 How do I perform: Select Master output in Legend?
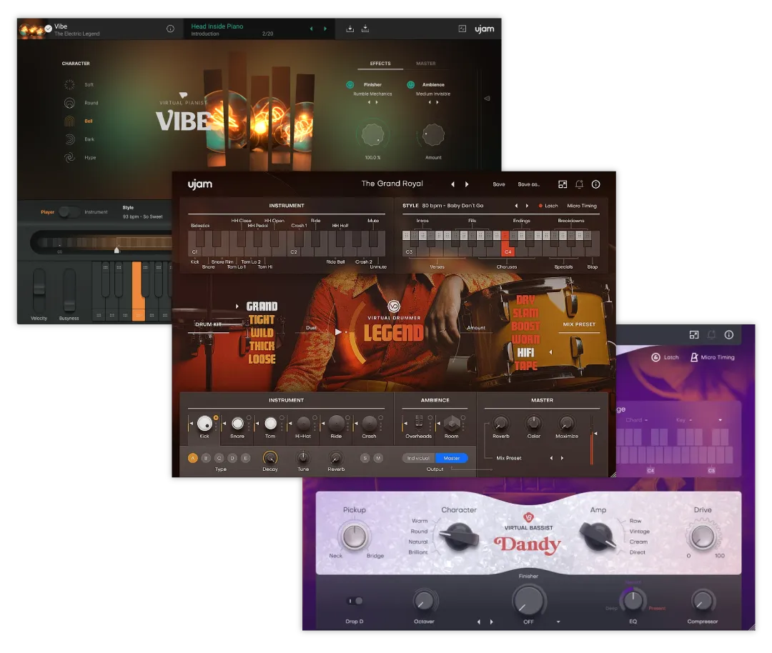pos(452,458)
